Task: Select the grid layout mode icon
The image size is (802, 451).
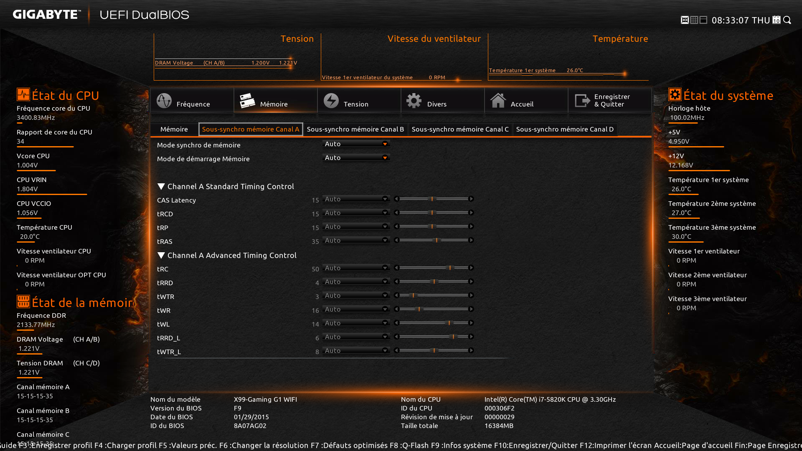Action: click(694, 20)
